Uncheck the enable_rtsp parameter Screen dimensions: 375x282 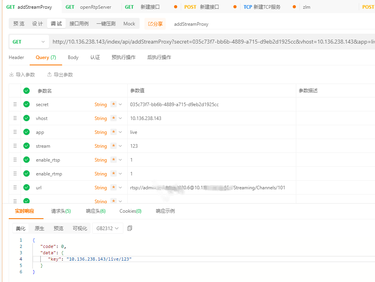27,160
